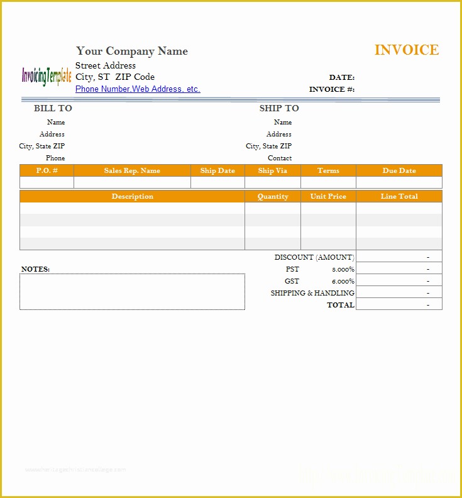This screenshot has height=498, width=462.
Task: Click the empty cell under Sales Rep. Name
Action: (132, 182)
